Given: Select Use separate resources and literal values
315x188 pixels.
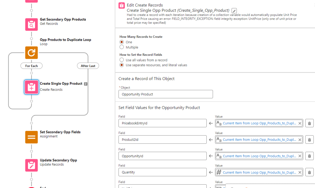Looking at the screenshot, I should [x=122, y=65].
